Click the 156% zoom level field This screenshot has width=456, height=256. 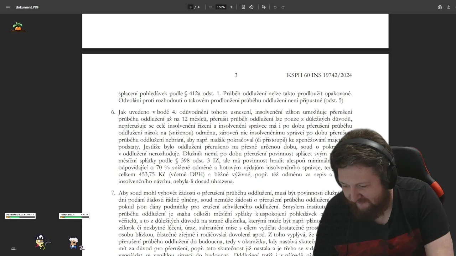(221, 7)
